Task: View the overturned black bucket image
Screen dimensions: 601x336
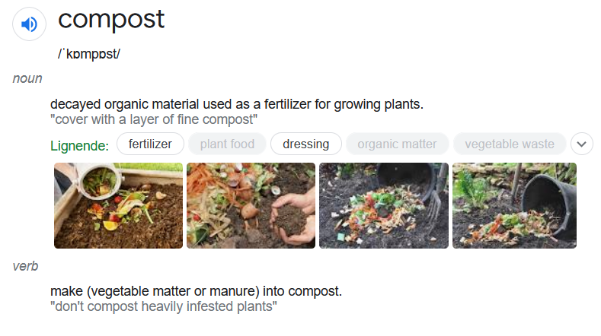Action: (514, 205)
